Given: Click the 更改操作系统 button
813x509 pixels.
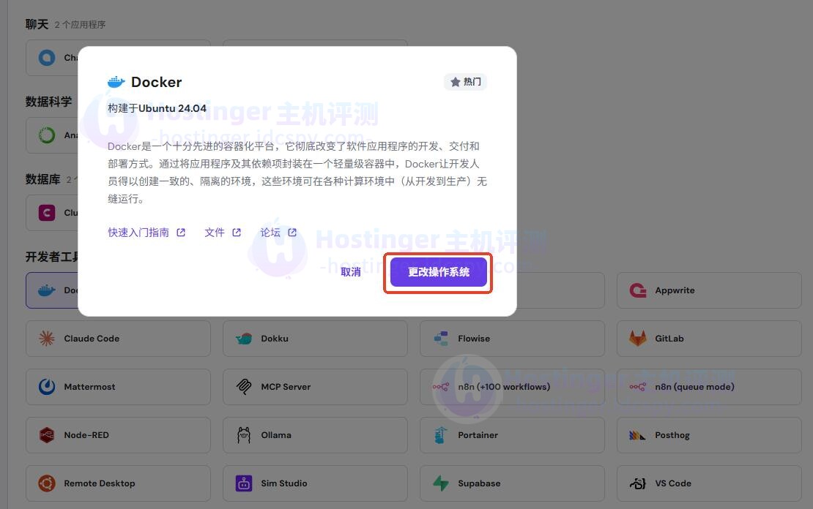Looking at the screenshot, I should pyautogui.click(x=437, y=271).
